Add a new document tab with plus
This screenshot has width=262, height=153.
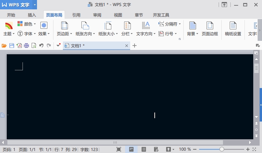pyautogui.click(x=135, y=46)
